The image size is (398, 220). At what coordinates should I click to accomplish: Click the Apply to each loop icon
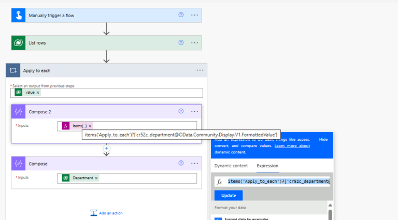[13, 70]
